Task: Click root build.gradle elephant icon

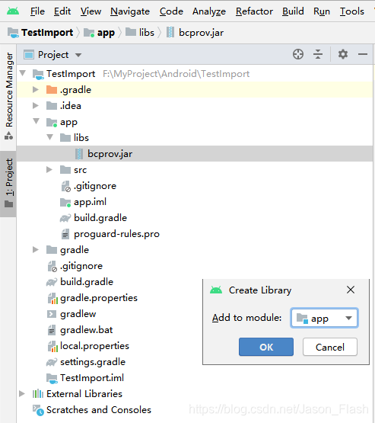Action: click(52, 282)
